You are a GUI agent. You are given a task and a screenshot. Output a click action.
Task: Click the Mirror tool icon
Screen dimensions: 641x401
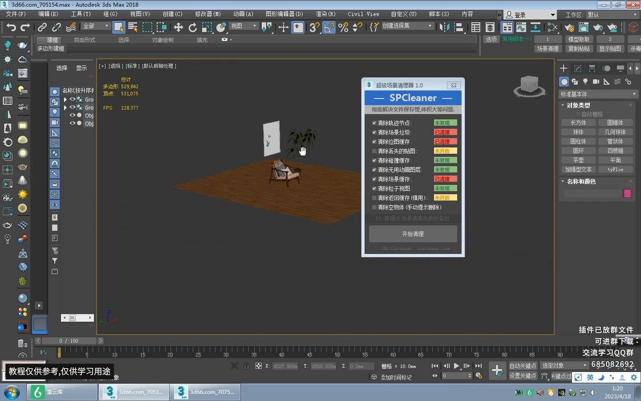444,28
